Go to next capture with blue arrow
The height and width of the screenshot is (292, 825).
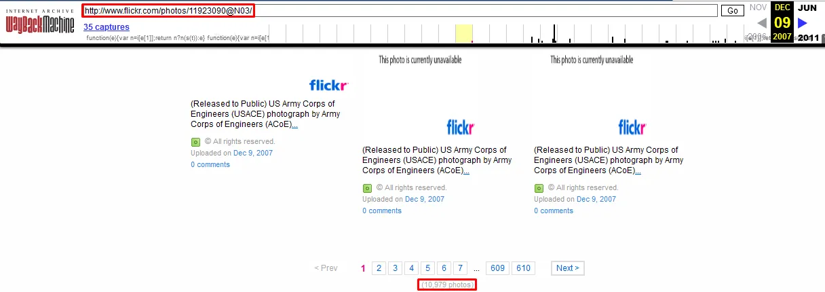point(803,23)
